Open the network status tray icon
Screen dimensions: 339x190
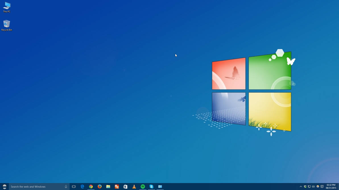(x=309, y=187)
